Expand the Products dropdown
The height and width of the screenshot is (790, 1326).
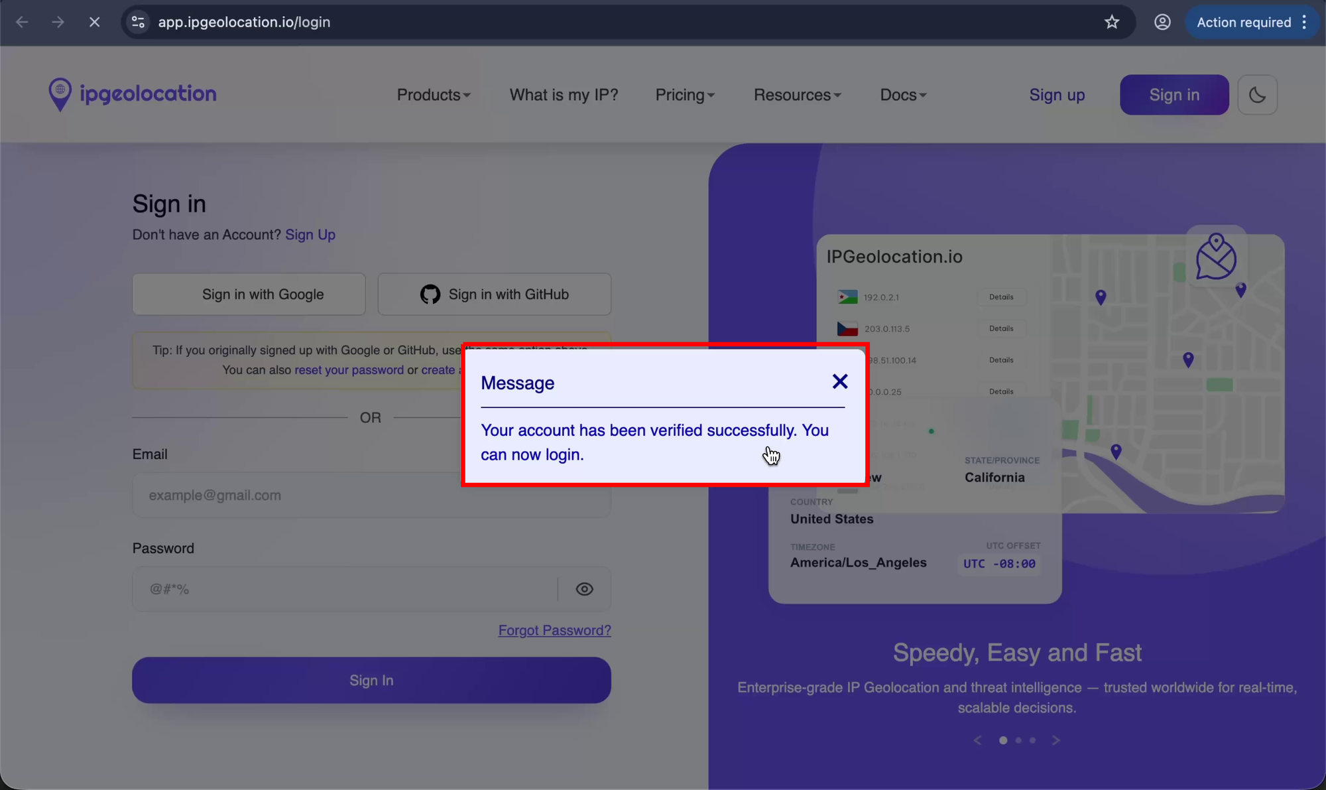point(434,95)
